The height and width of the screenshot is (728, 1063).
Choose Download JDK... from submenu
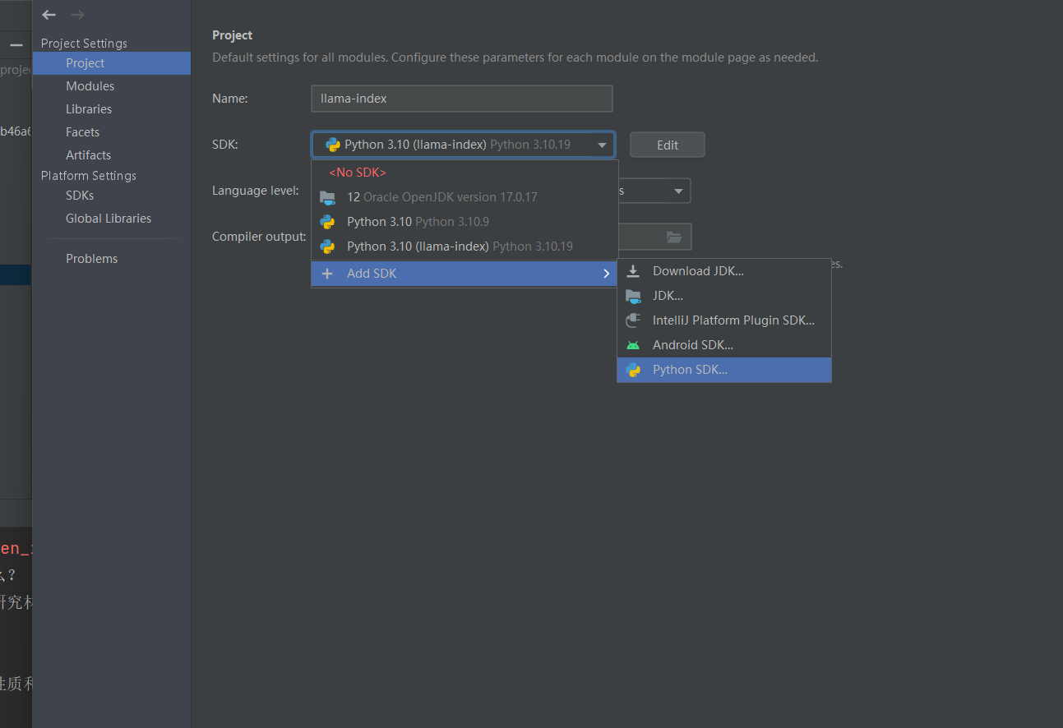pyautogui.click(x=724, y=271)
